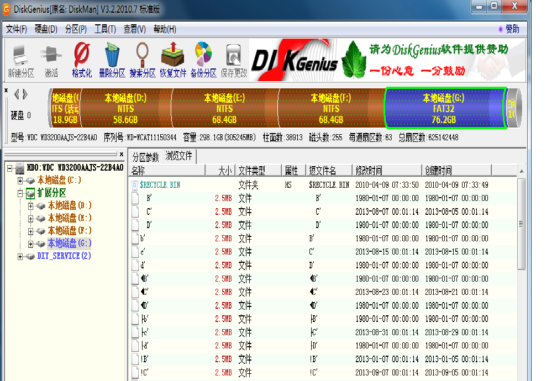The height and width of the screenshot is (381, 557).
Task: Click the modified time 2013-08-31 00:01:14
Action: point(387,332)
